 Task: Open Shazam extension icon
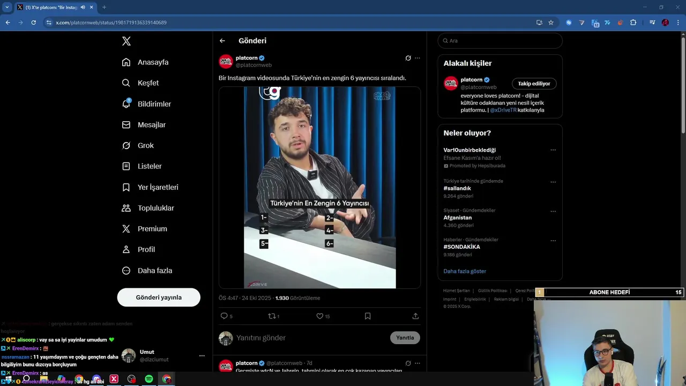click(x=569, y=23)
